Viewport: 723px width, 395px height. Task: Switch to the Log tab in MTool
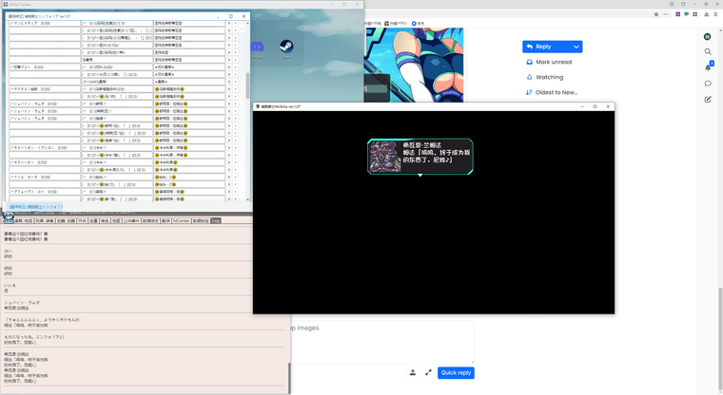click(x=216, y=221)
